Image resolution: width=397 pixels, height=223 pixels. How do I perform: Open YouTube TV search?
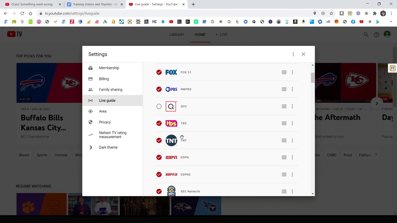pyautogui.click(x=366, y=34)
